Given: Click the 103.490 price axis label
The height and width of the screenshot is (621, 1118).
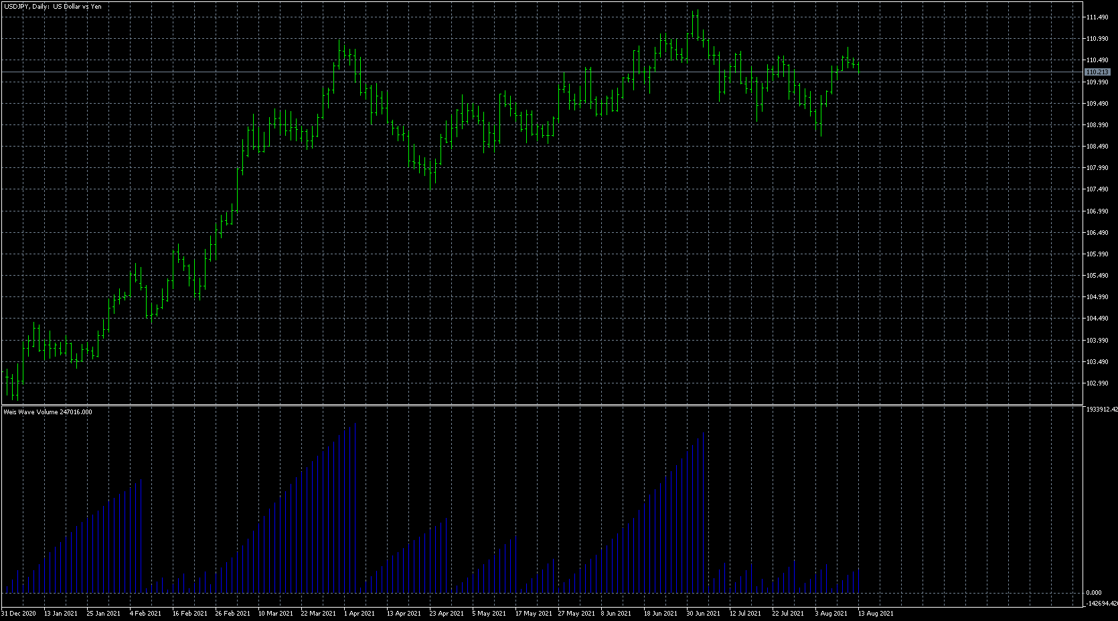Looking at the screenshot, I should [1097, 362].
